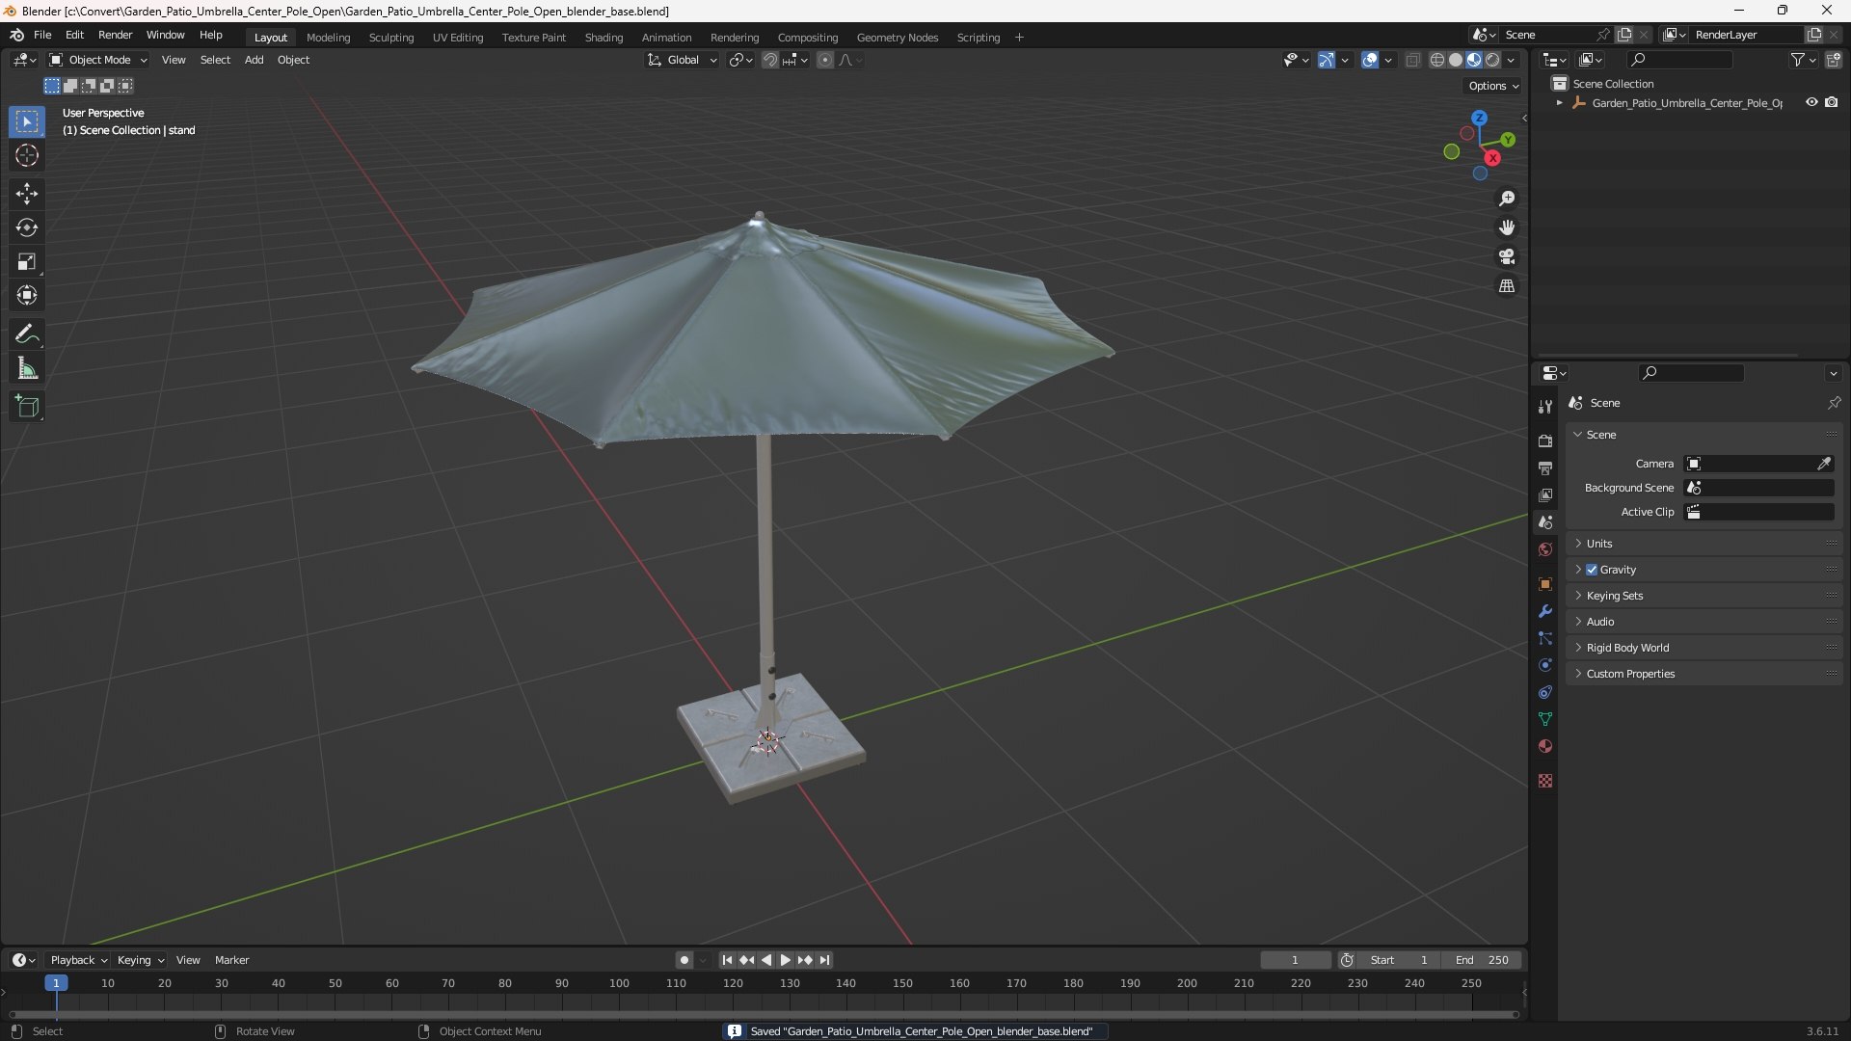Select the Add Cube tool
This screenshot has height=1041, width=1851.
[27, 407]
